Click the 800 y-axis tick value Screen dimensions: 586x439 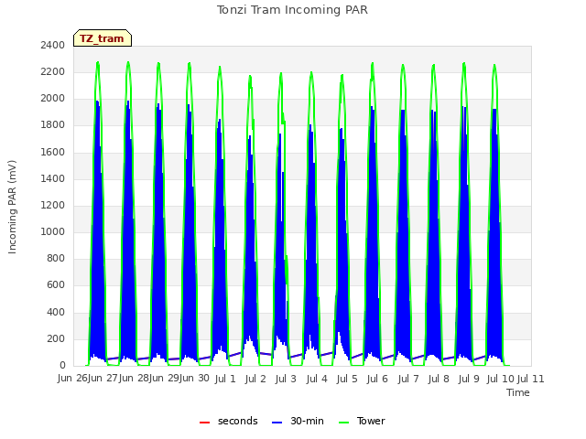(x=56, y=258)
